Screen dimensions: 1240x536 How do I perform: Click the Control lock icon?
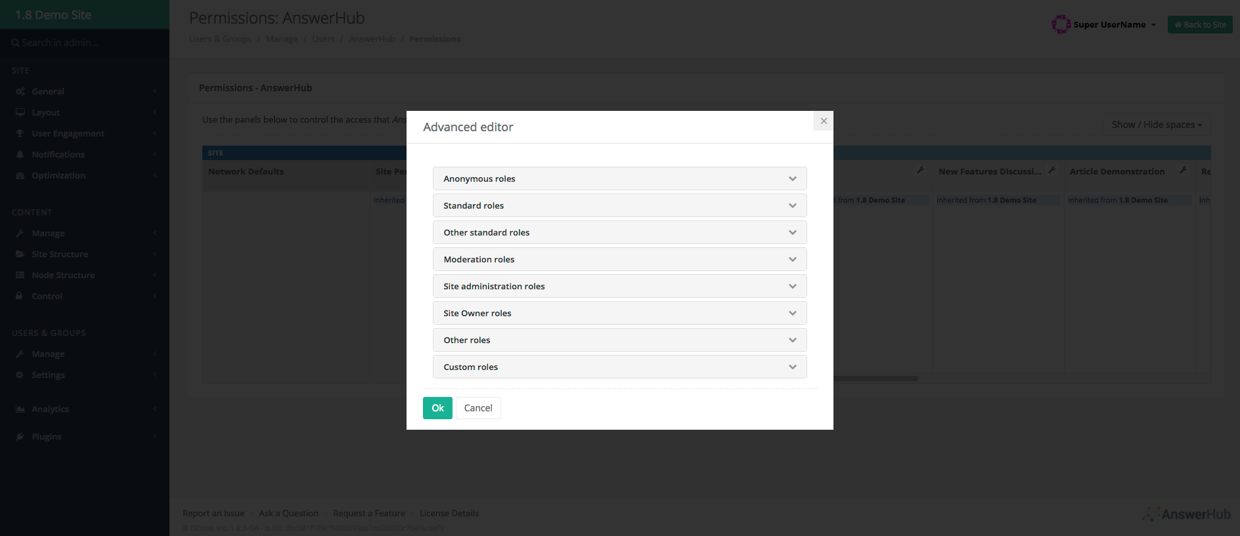tap(20, 296)
